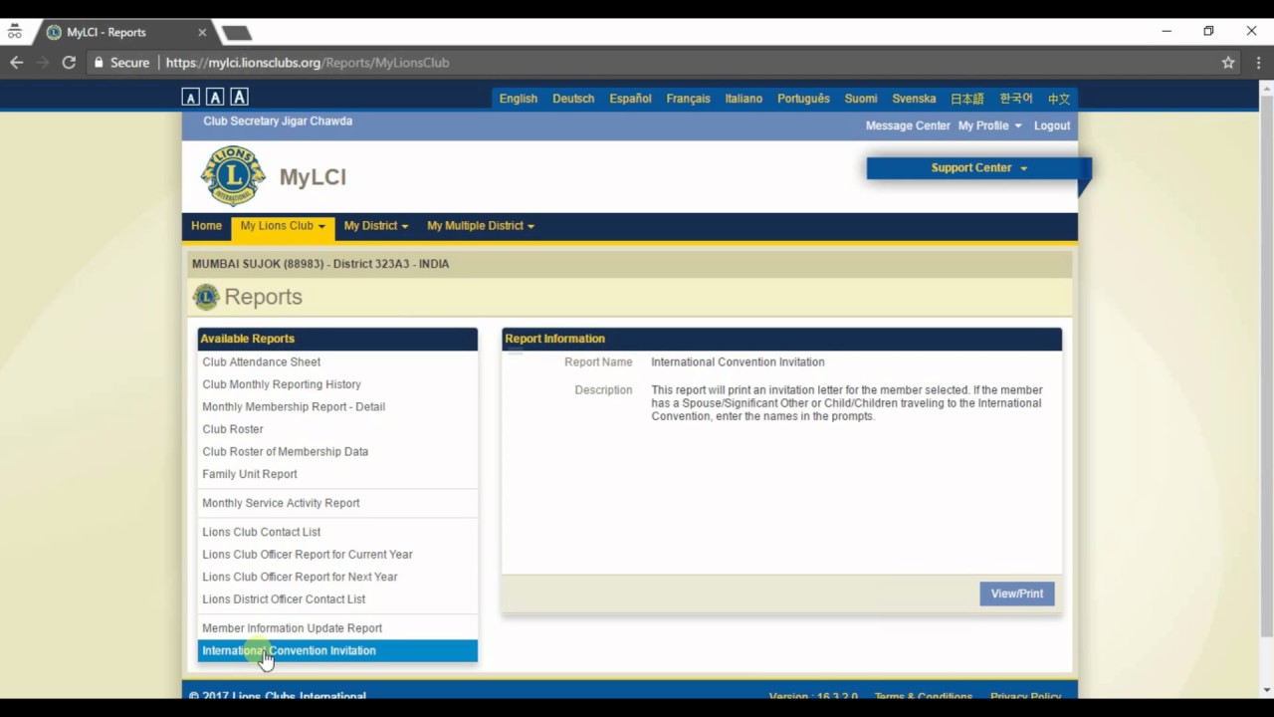The height and width of the screenshot is (717, 1274).
Task: Click the Secure padlock icon
Action: pos(99,62)
